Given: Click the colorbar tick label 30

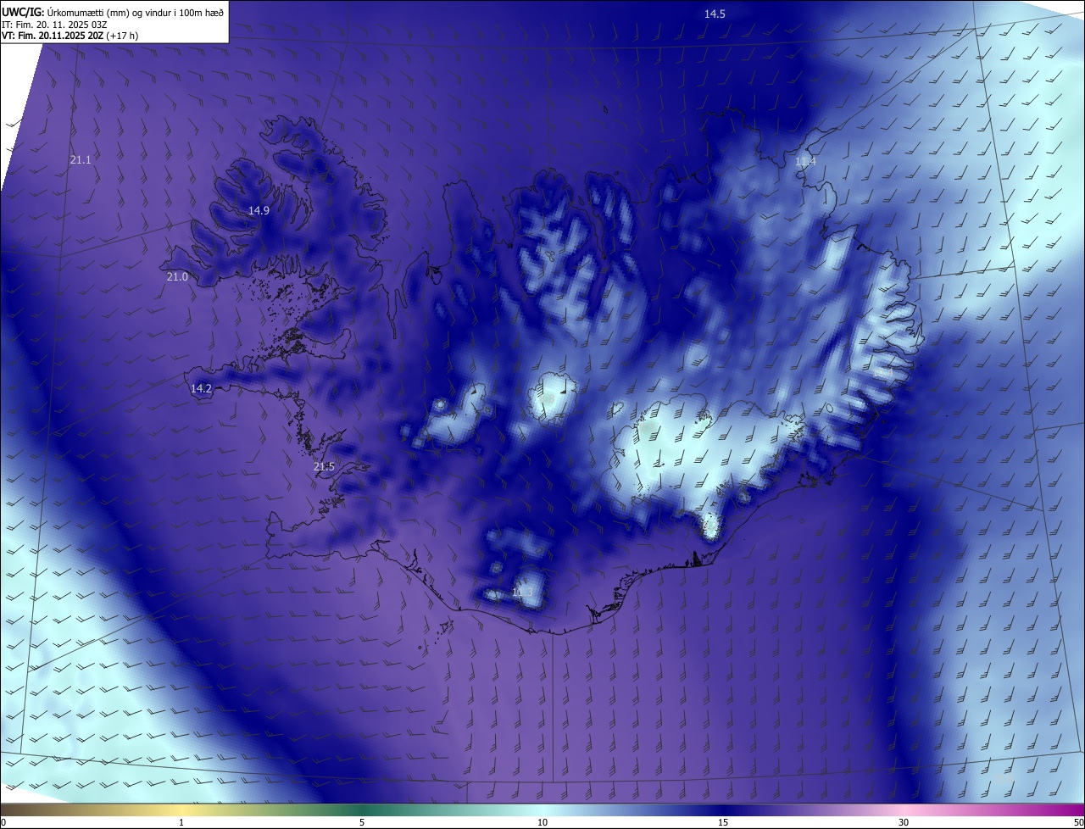Looking at the screenshot, I should (x=904, y=822).
